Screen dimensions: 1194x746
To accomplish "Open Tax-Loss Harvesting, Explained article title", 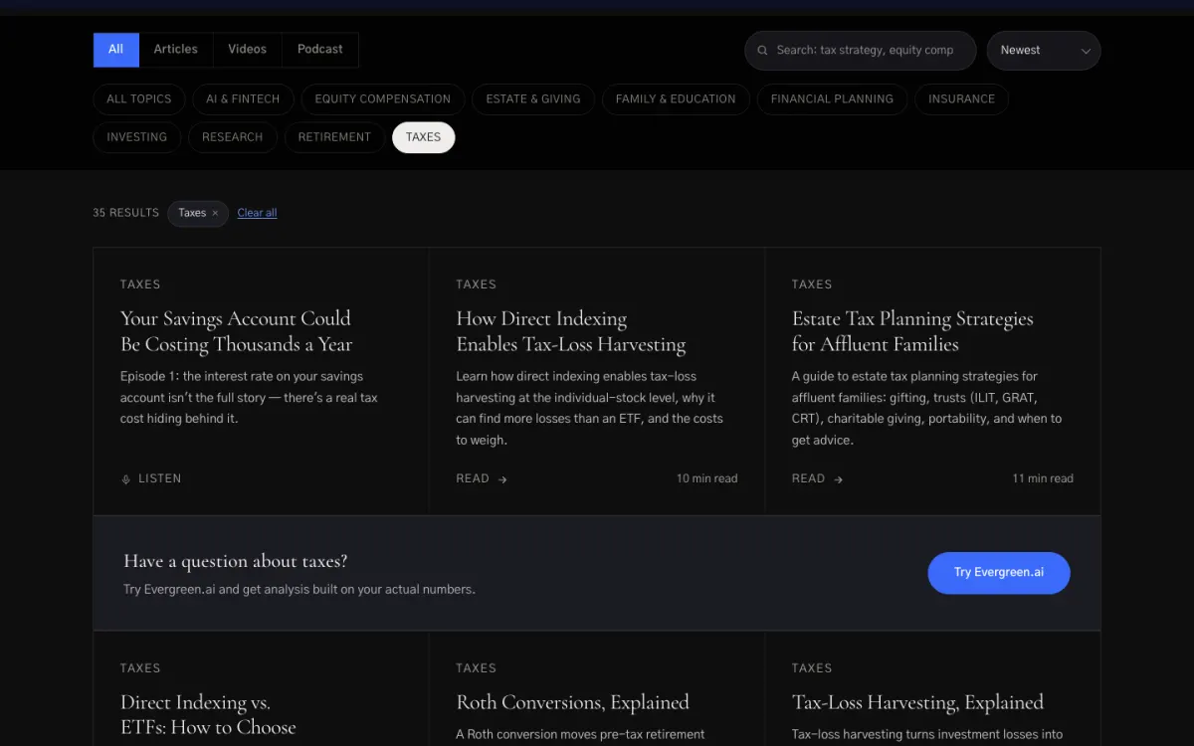I will tap(917, 702).
